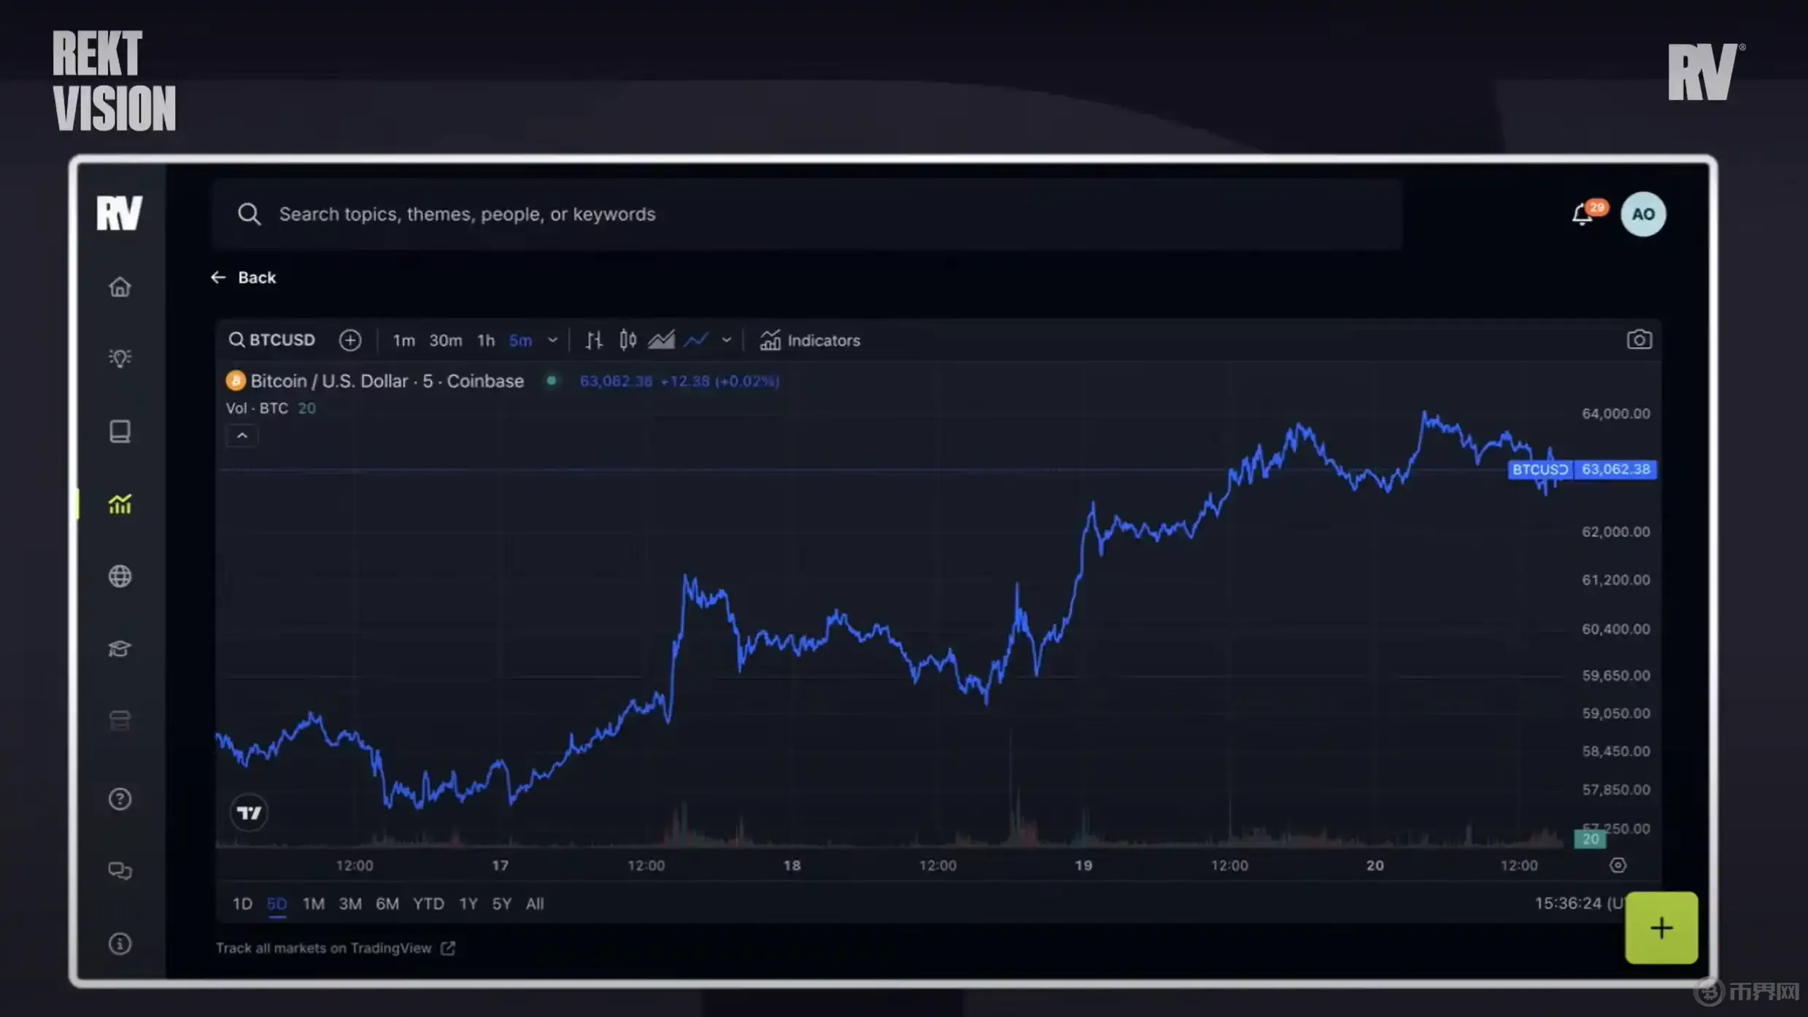
Task: Click the home icon in sidebar
Action: [120, 287]
